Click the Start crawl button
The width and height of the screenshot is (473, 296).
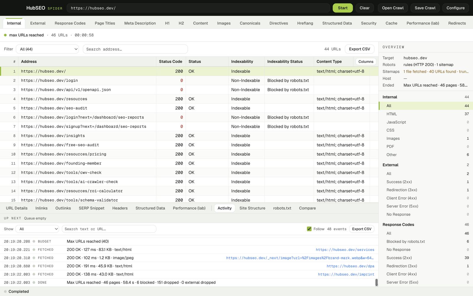click(343, 8)
